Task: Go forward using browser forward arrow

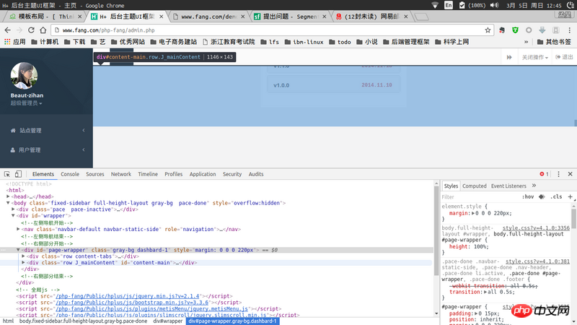Action: point(19,30)
